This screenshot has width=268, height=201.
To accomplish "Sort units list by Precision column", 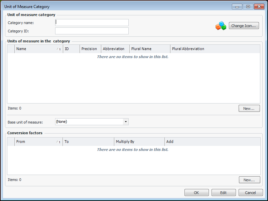I will click(x=90, y=49).
